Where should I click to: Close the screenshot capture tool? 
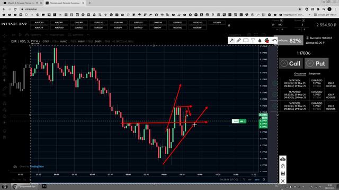coord(283,181)
